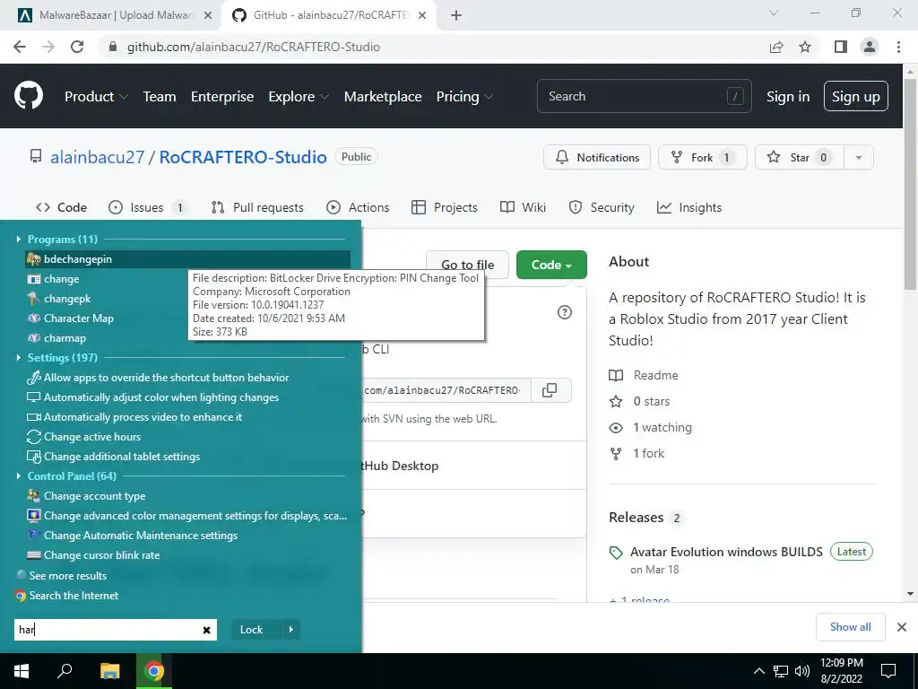918x689 pixels.
Task: Open the network tray icon
Action: coord(781,671)
